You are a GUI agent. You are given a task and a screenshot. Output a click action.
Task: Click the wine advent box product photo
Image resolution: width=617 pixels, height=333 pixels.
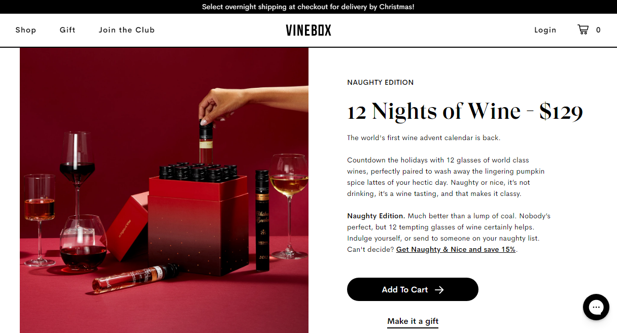pyautogui.click(x=164, y=190)
